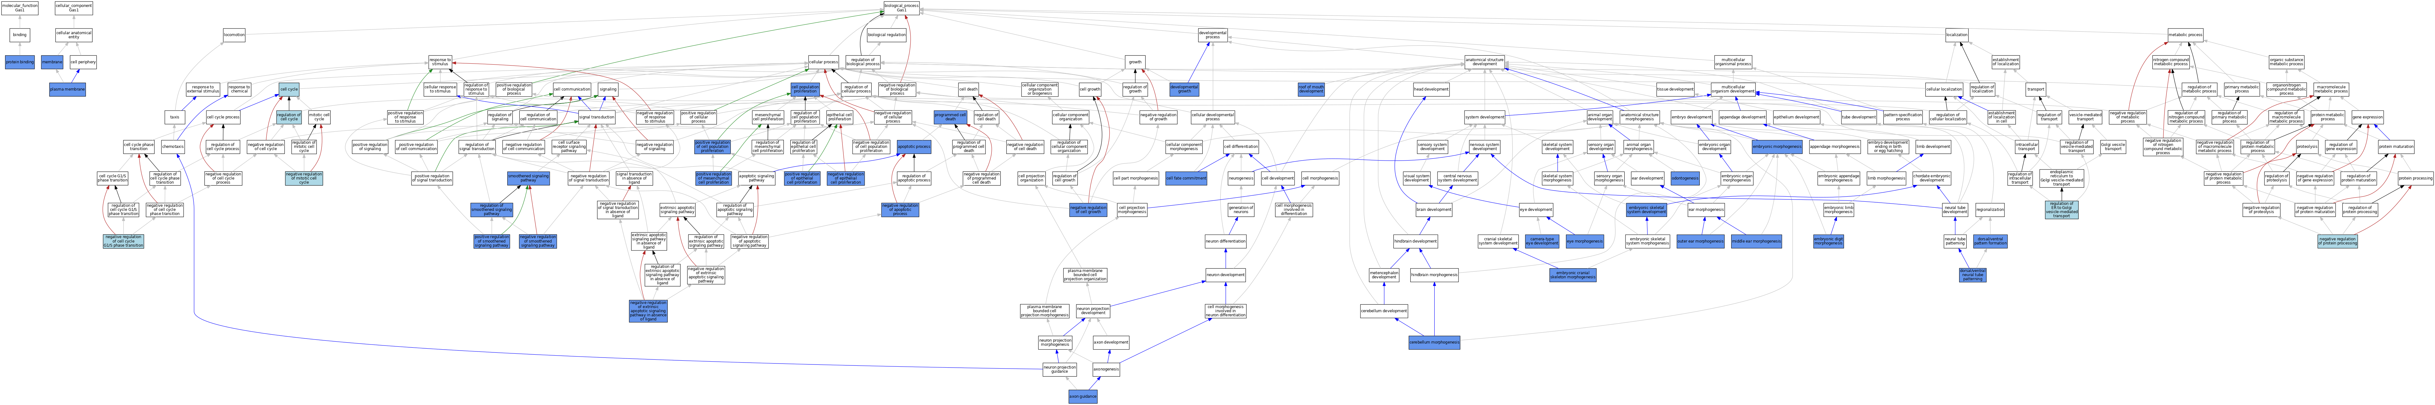Select the cell periphery node

pyautogui.click(x=83, y=62)
